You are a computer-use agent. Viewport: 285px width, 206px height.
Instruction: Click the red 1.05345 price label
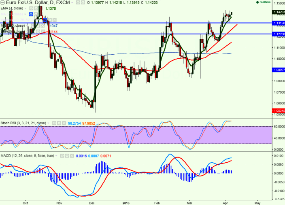(x=279, y=110)
